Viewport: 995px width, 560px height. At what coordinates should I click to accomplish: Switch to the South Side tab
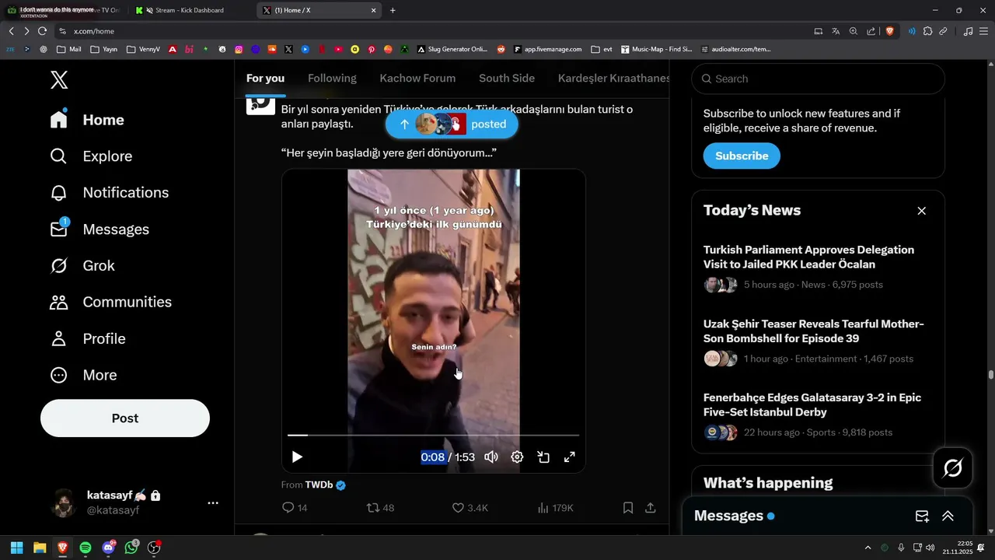click(x=507, y=79)
